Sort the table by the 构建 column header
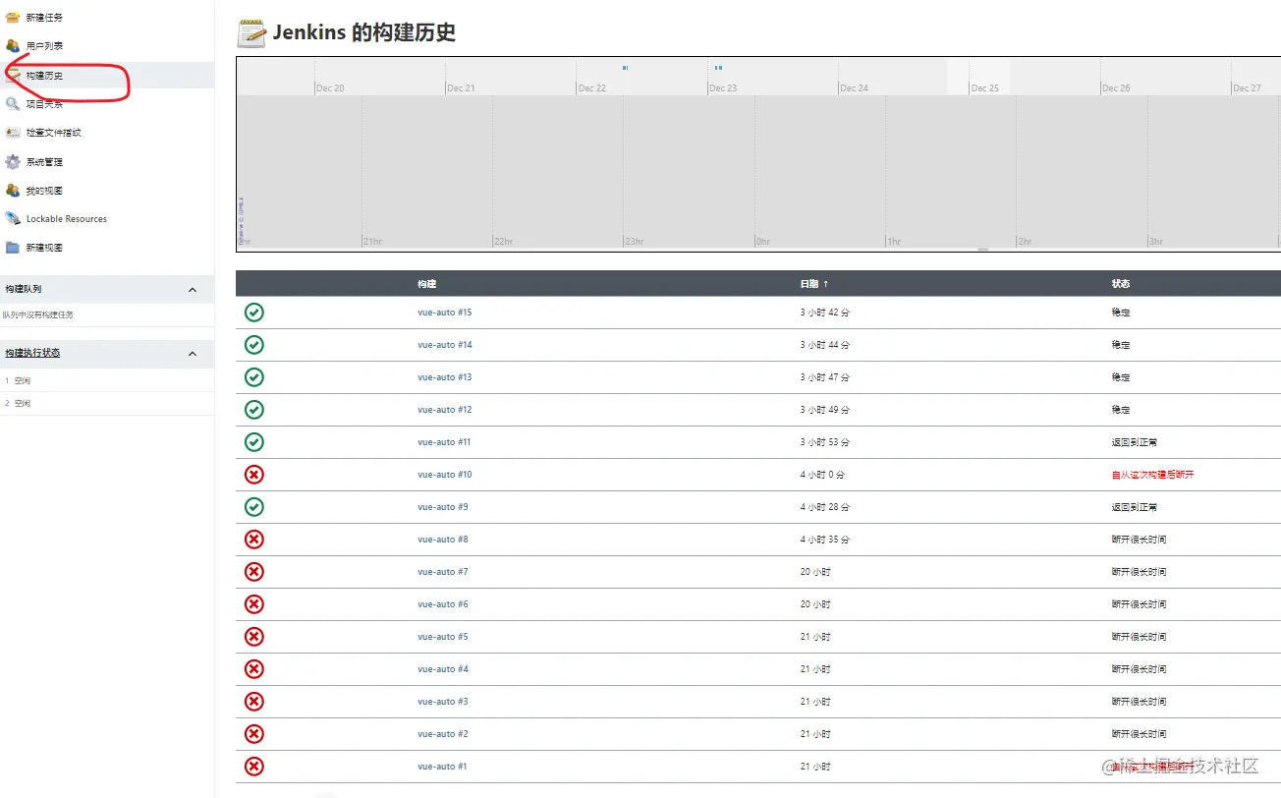The height and width of the screenshot is (798, 1281). pyautogui.click(x=426, y=284)
